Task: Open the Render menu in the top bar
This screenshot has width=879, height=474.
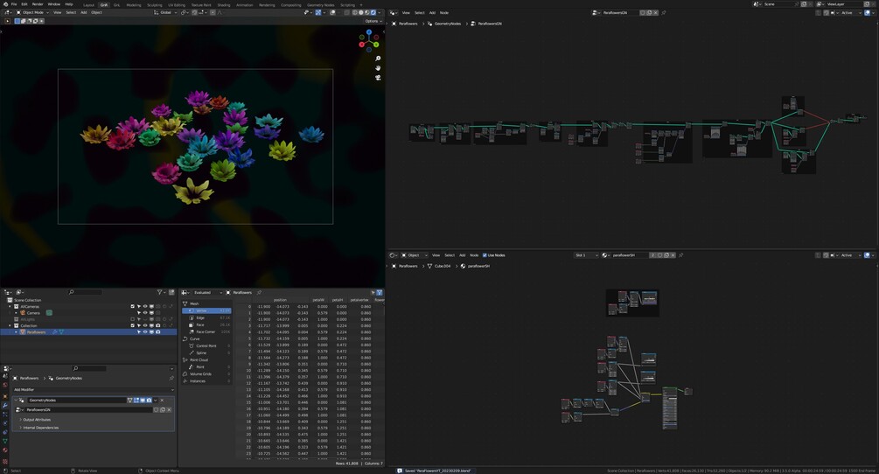Action: (x=38, y=3)
